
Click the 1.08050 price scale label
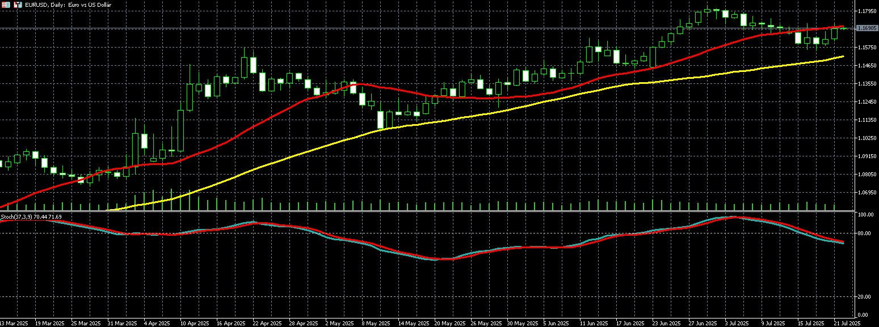(x=867, y=175)
